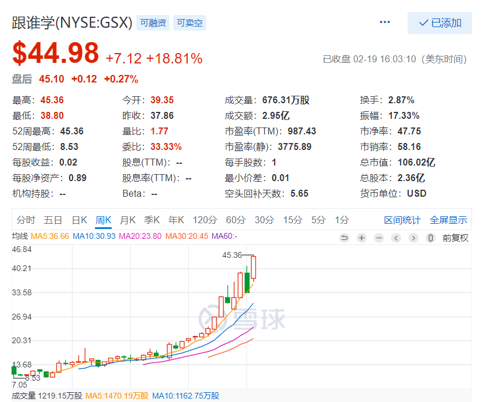Show the 120分 chart
Screen dimensions: 483x402
(x=205, y=220)
